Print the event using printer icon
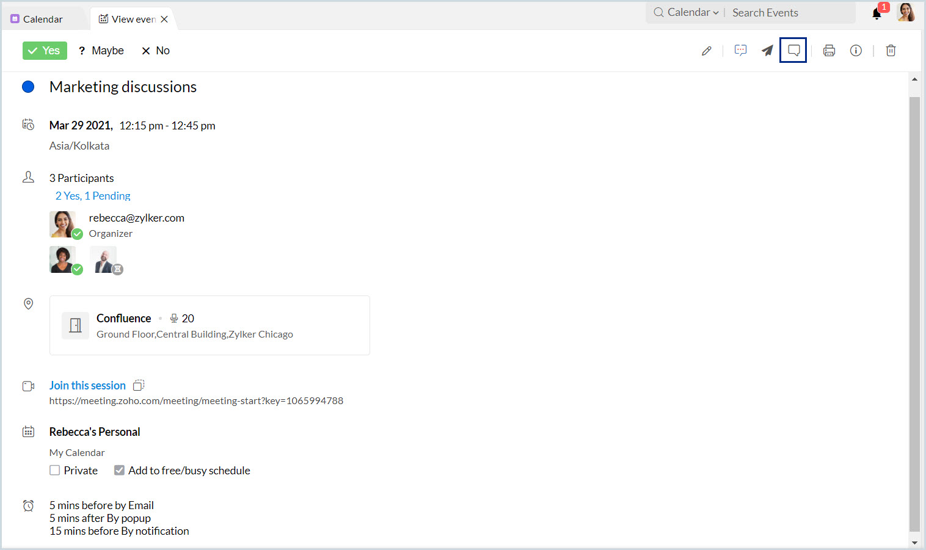 pos(829,51)
